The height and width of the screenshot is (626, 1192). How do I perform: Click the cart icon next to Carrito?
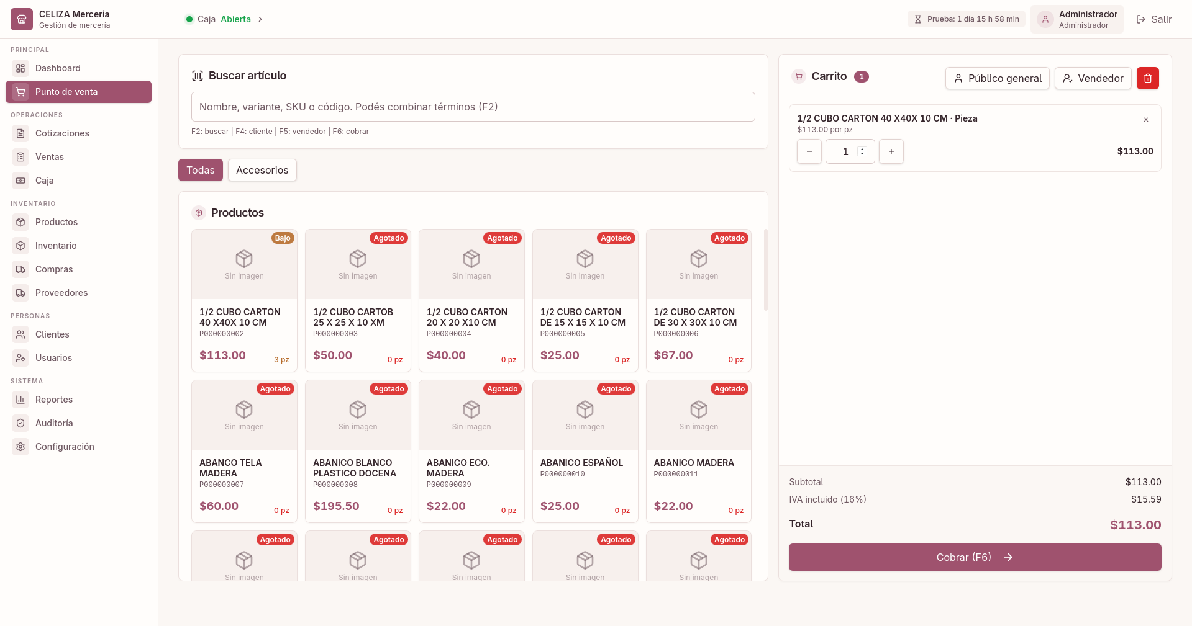click(799, 76)
